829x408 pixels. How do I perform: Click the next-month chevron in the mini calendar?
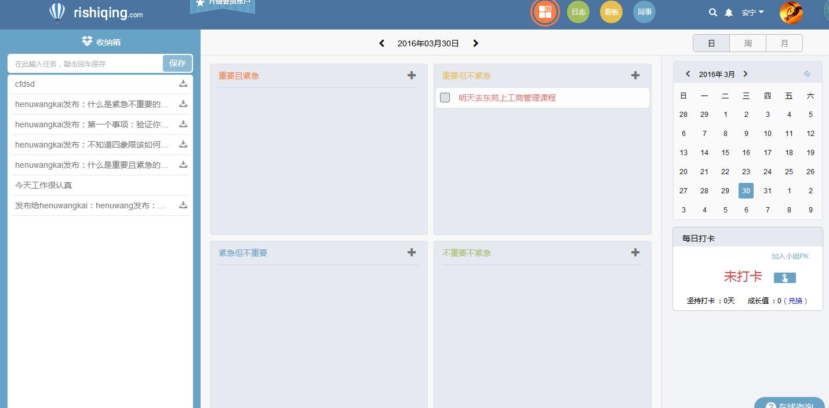(x=746, y=74)
